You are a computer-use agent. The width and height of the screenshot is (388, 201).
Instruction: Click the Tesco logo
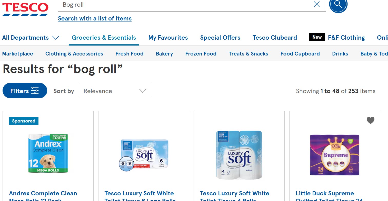point(25,9)
